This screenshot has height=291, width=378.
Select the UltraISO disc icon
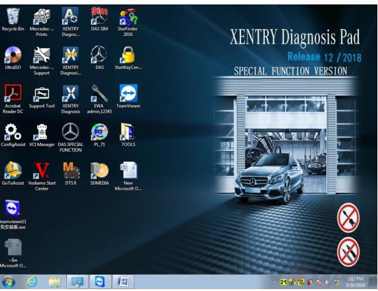(x=13, y=58)
